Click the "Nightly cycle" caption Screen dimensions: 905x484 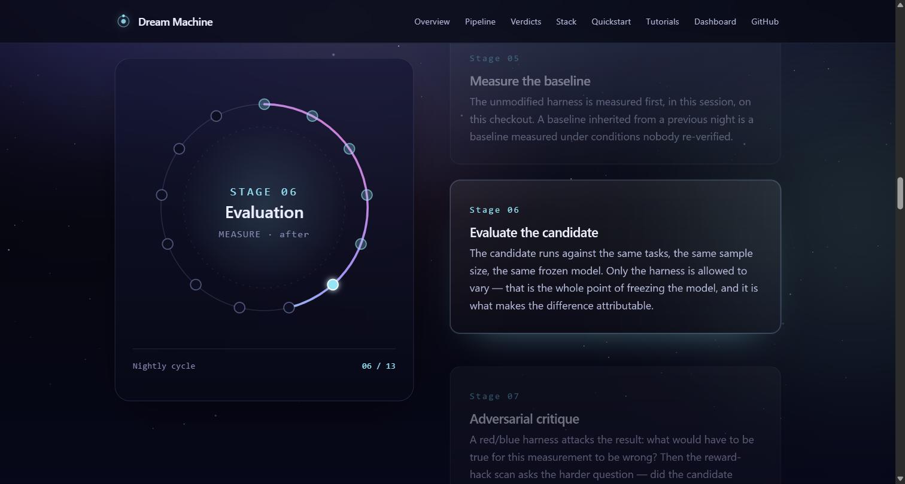point(164,366)
